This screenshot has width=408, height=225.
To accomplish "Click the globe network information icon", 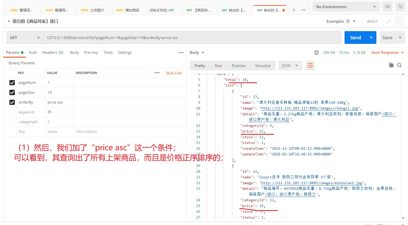I will coord(317,53).
